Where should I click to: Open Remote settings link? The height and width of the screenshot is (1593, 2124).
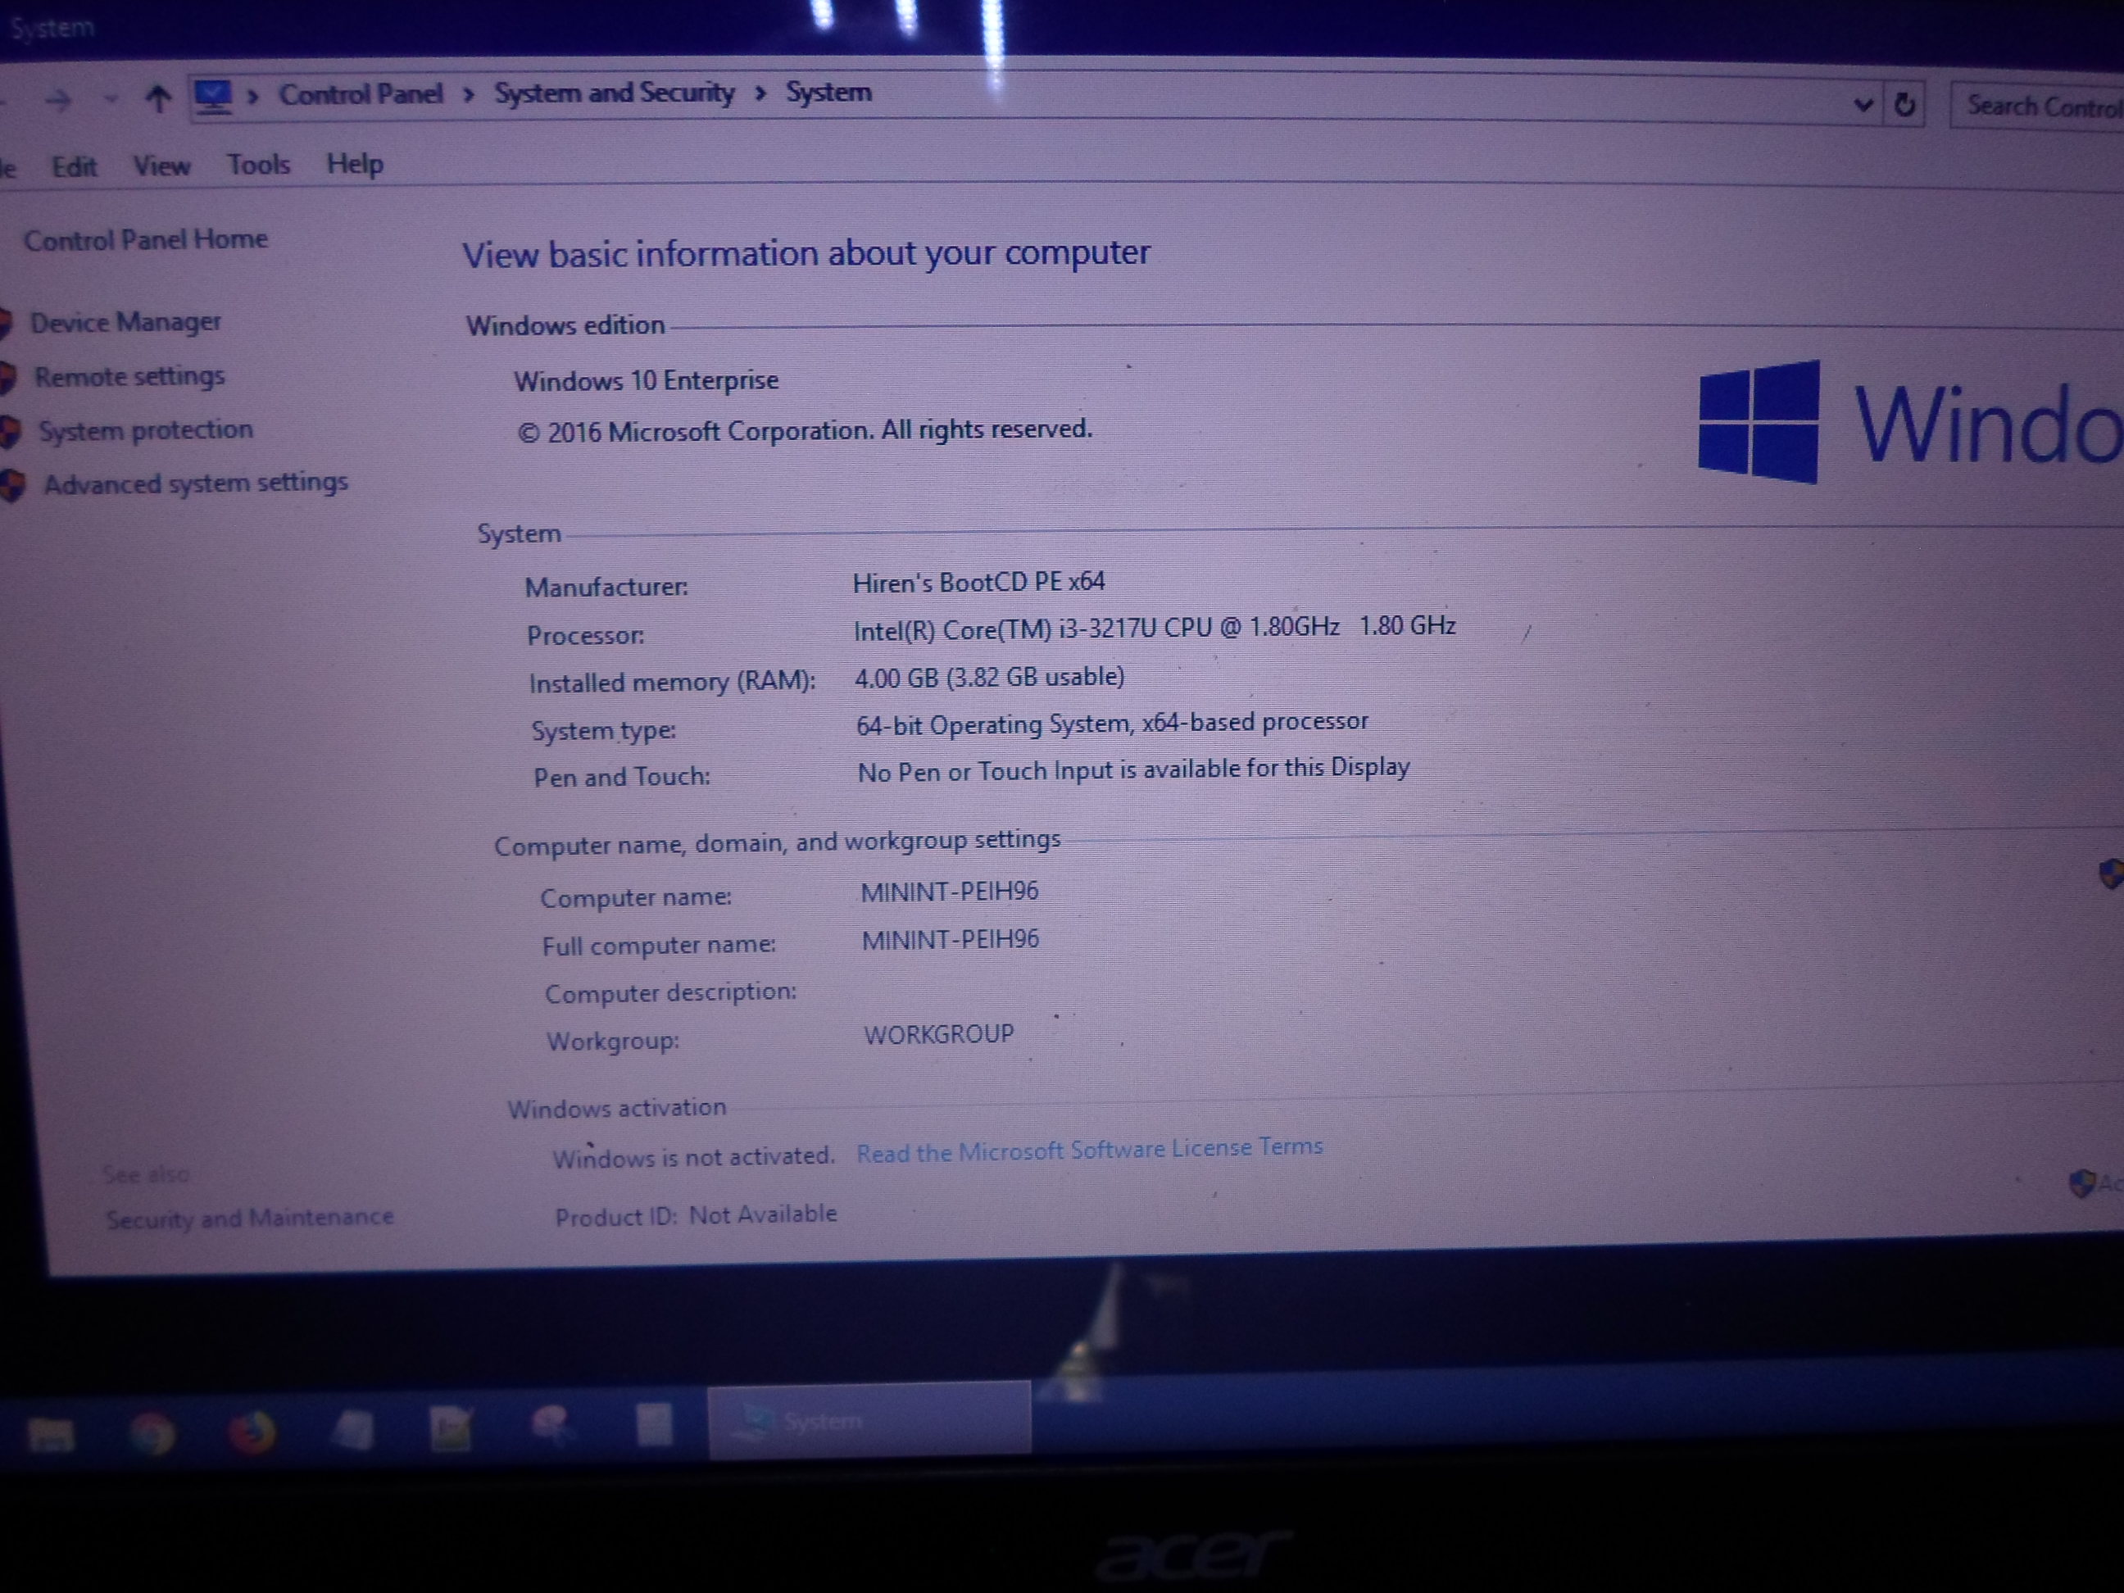click(x=129, y=375)
